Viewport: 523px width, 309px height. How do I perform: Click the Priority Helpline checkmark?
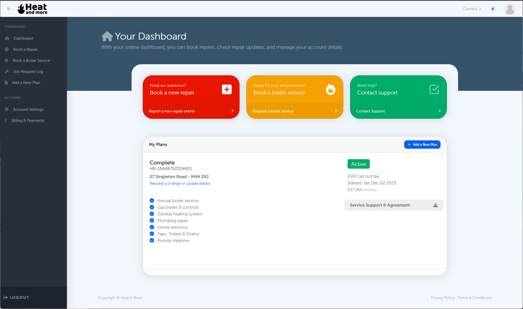point(152,241)
